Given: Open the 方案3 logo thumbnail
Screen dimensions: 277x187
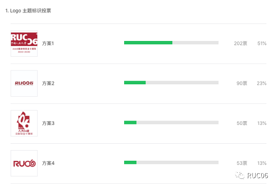Looking at the screenshot, I should pos(24,123).
